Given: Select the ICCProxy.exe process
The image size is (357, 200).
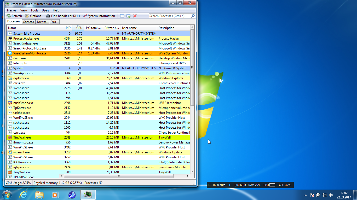Looking at the screenshot, I should 99,162.
